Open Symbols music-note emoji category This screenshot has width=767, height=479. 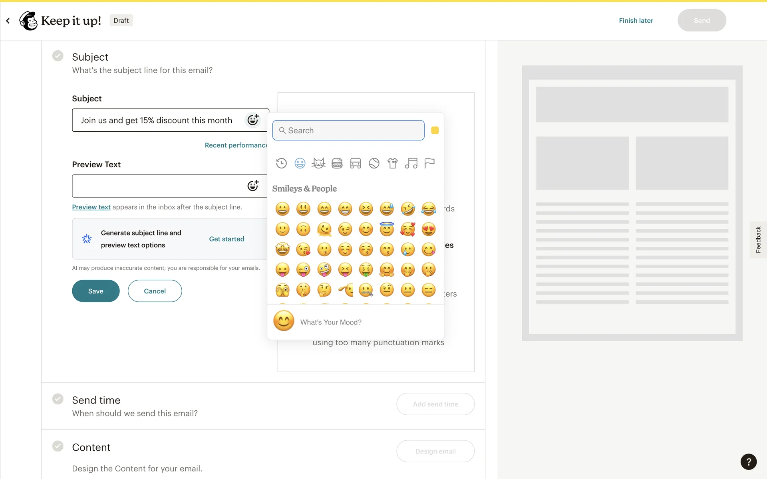coord(411,163)
